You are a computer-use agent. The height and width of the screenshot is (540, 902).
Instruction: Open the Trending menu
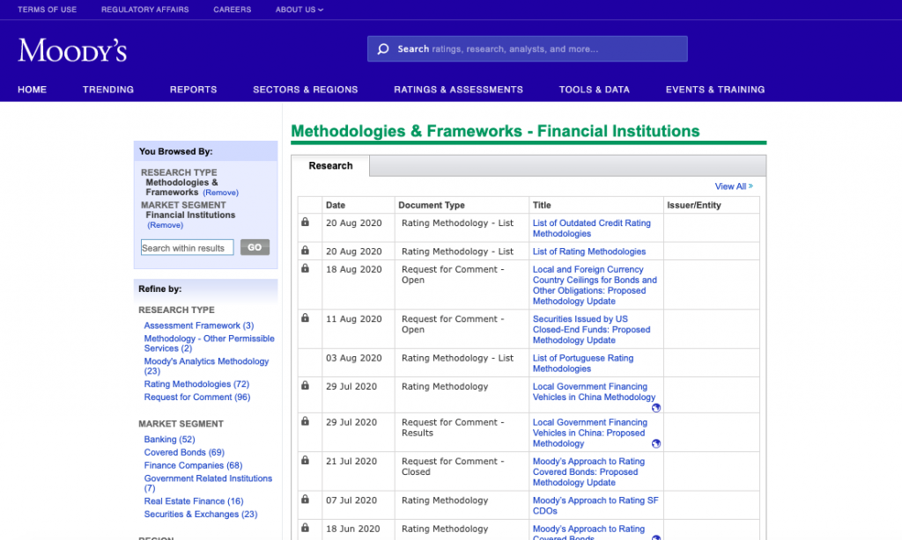108,90
